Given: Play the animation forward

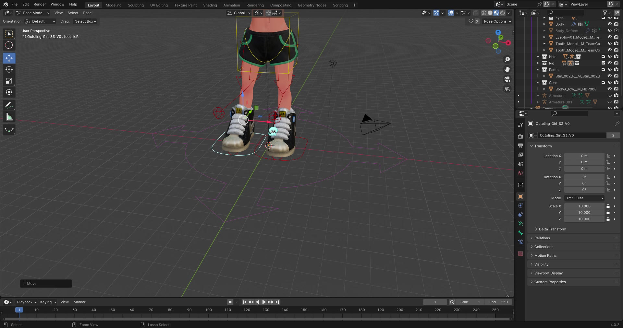Looking at the screenshot, I should pos(264,302).
